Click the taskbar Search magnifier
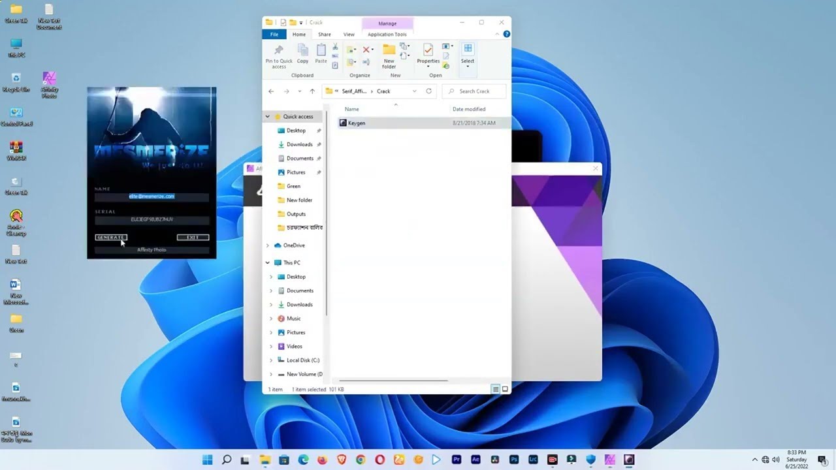836x470 pixels. (226, 460)
